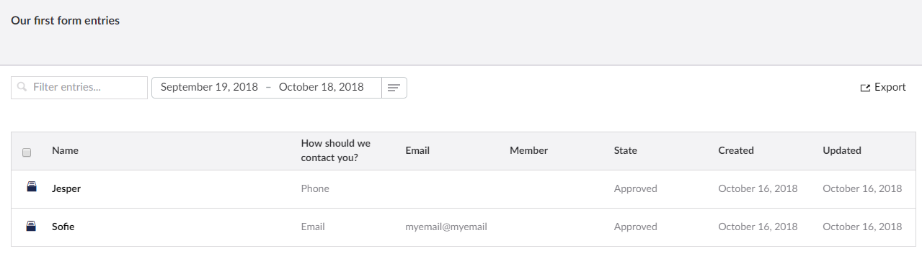Export the form entries
This screenshot has width=922, height=274.
[x=883, y=87]
